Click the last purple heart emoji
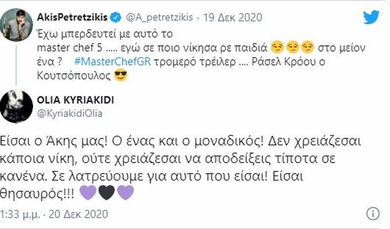The image size is (390, 229). tap(125, 192)
